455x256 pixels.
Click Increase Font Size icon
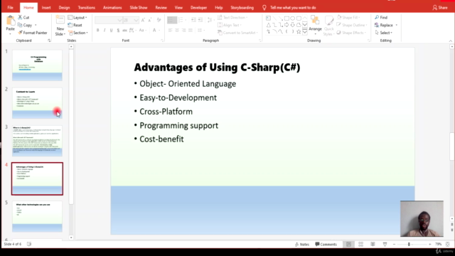143,20
